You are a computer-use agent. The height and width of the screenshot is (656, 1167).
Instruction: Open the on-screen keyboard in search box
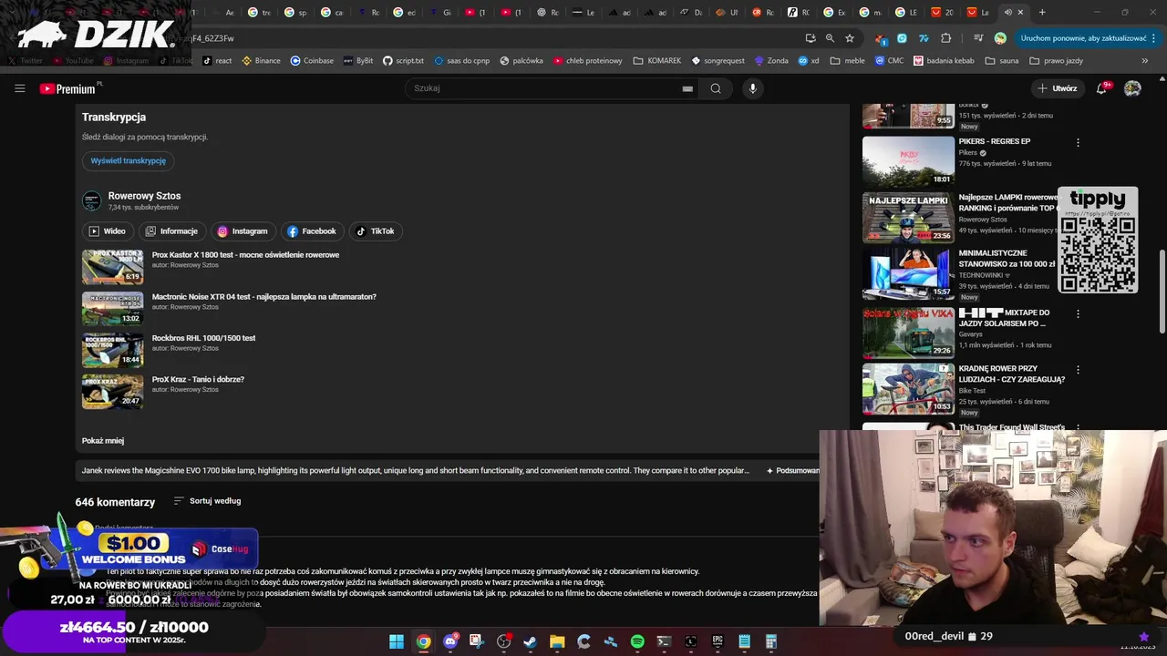point(687,88)
